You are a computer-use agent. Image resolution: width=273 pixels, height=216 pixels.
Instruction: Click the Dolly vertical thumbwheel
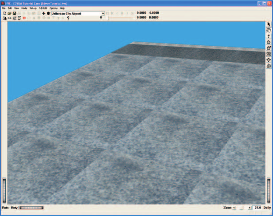269,191
